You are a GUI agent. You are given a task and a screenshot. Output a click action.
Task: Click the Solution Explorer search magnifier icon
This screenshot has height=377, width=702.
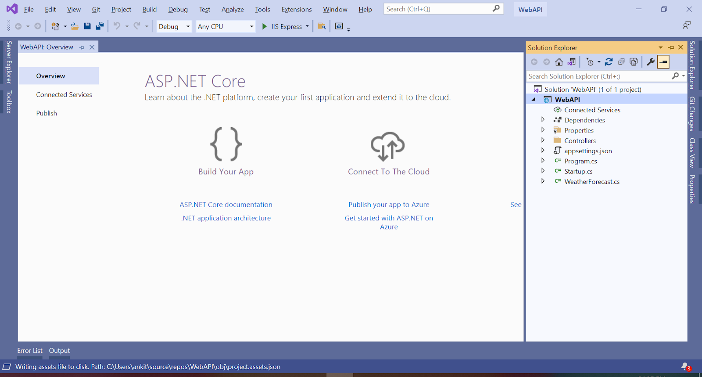[x=675, y=76]
